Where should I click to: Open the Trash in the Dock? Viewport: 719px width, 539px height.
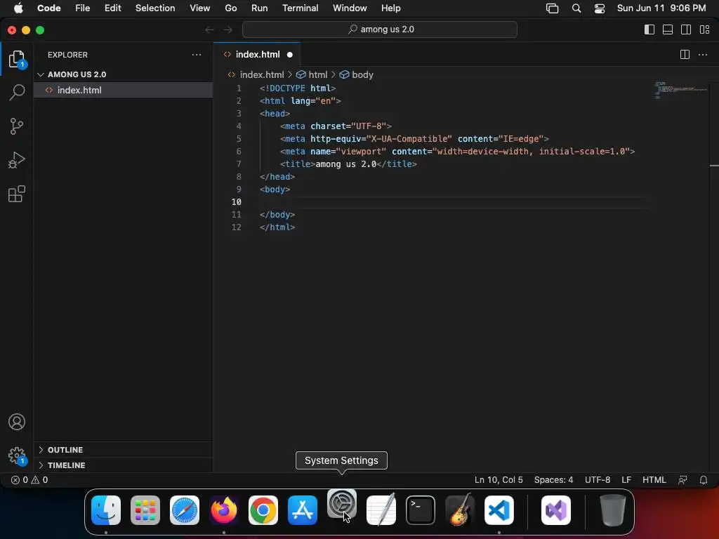[x=612, y=510]
